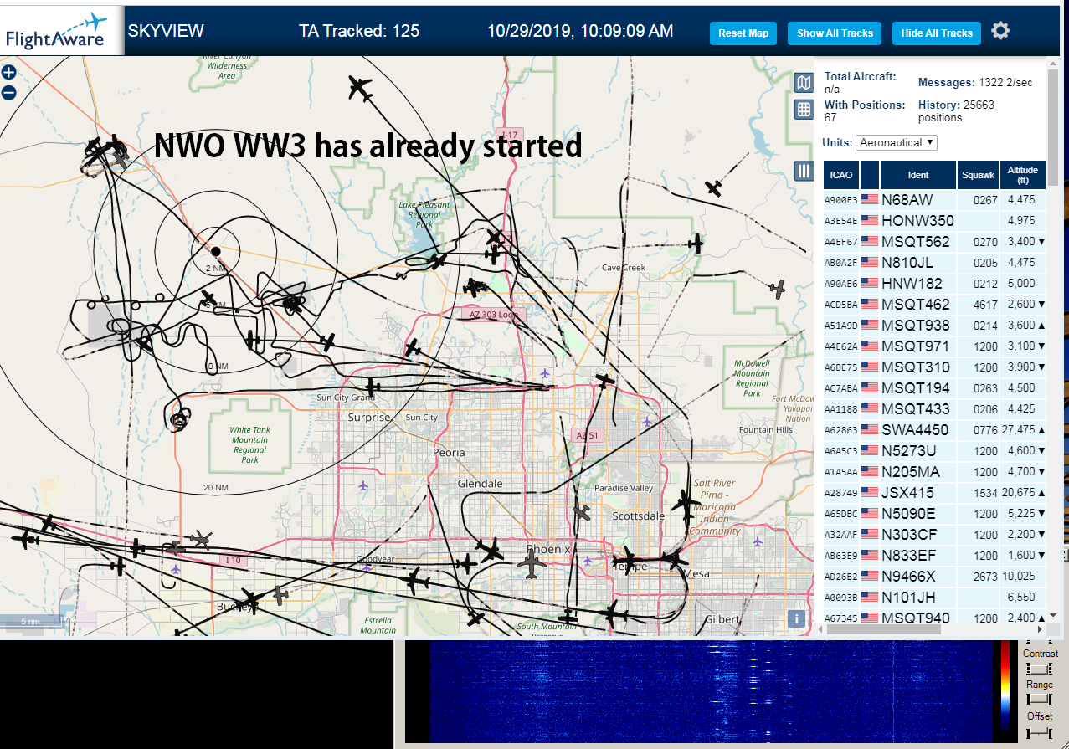Viewport: 1069px width, 749px height.
Task: Sort table by ICAO column header
Action: click(841, 175)
